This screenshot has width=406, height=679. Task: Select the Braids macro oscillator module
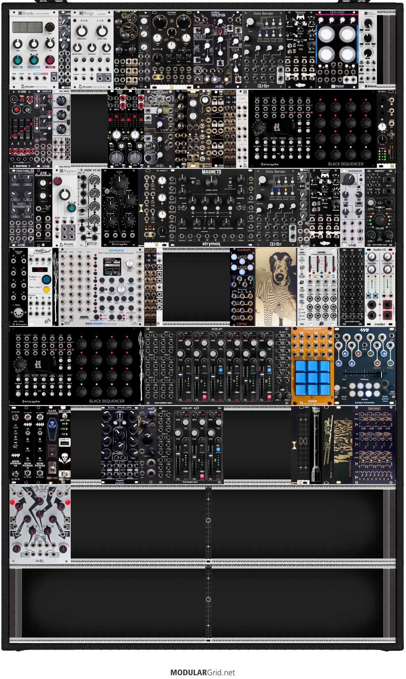(34, 50)
